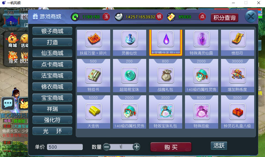Select the 灵兽仙饮 blue vase item
265x157 pixels.
(x=130, y=43)
